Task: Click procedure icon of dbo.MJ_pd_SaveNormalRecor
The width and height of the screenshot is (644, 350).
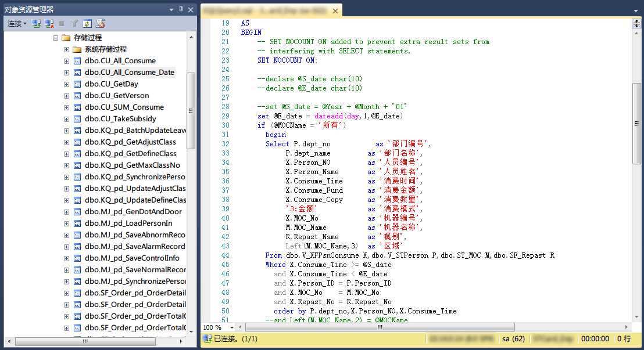Action: coord(77,269)
